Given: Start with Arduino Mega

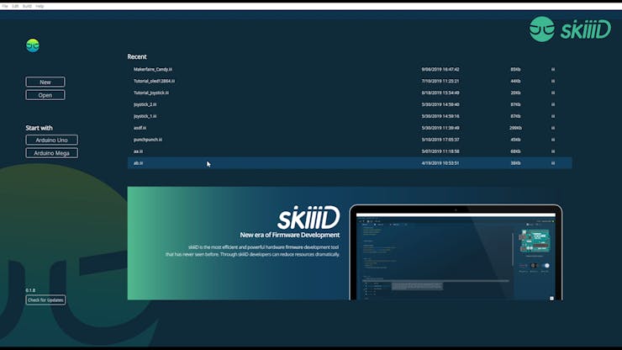Looking at the screenshot, I should coord(51,153).
